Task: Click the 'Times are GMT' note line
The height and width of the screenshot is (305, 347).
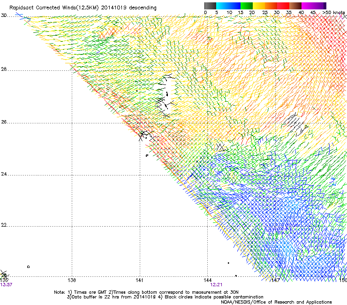Action: point(146,292)
